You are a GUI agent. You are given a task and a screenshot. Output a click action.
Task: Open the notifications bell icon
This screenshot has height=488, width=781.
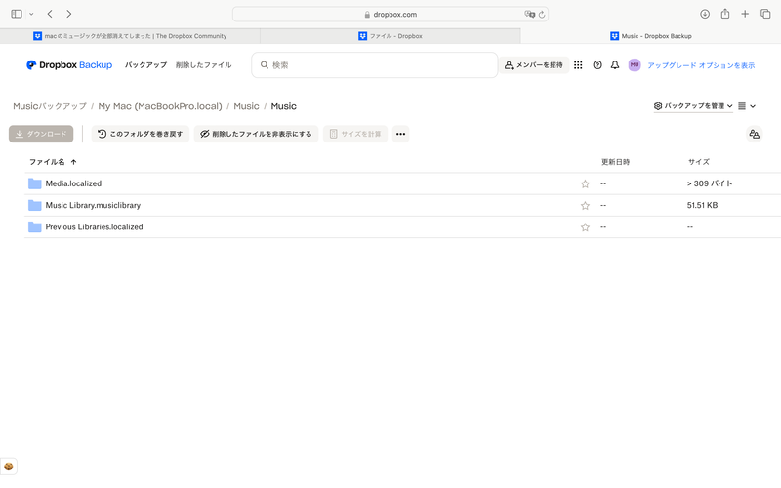615,65
